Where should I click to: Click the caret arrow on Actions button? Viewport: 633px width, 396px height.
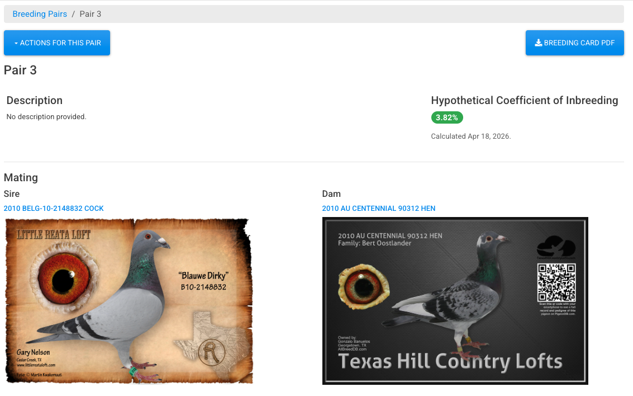pyautogui.click(x=16, y=43)
